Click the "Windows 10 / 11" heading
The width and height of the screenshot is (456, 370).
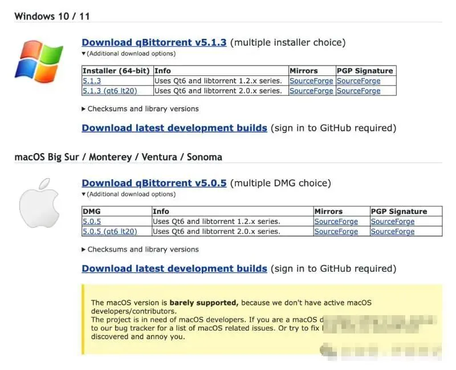pos(52,17)
